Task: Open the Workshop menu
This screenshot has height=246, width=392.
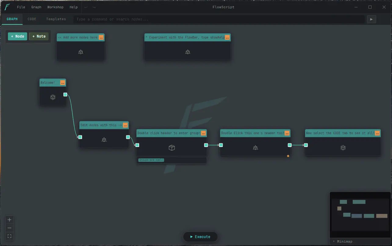Action: coord(56,7)
